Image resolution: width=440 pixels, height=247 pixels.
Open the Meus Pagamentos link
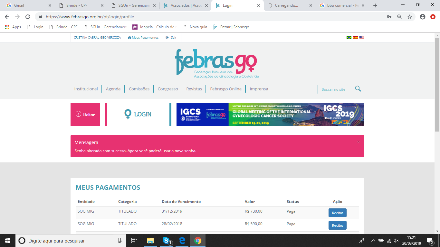point(143,38)
